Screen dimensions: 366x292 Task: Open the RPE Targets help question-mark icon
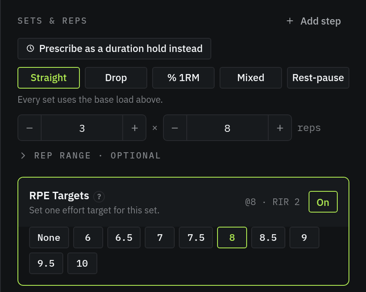(99, 196)
